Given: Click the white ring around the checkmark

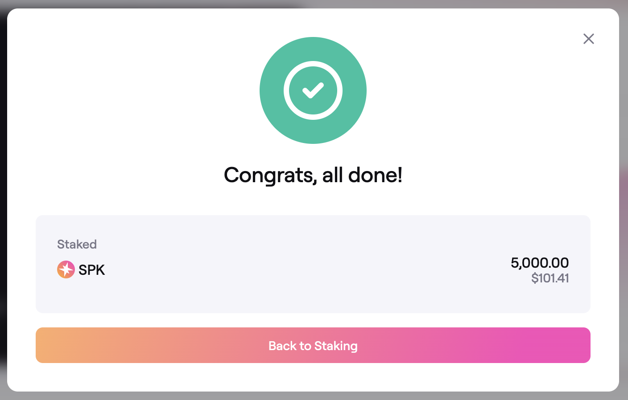Looking at the screenshot, I should pyautogui.click(x=287, y=90).
